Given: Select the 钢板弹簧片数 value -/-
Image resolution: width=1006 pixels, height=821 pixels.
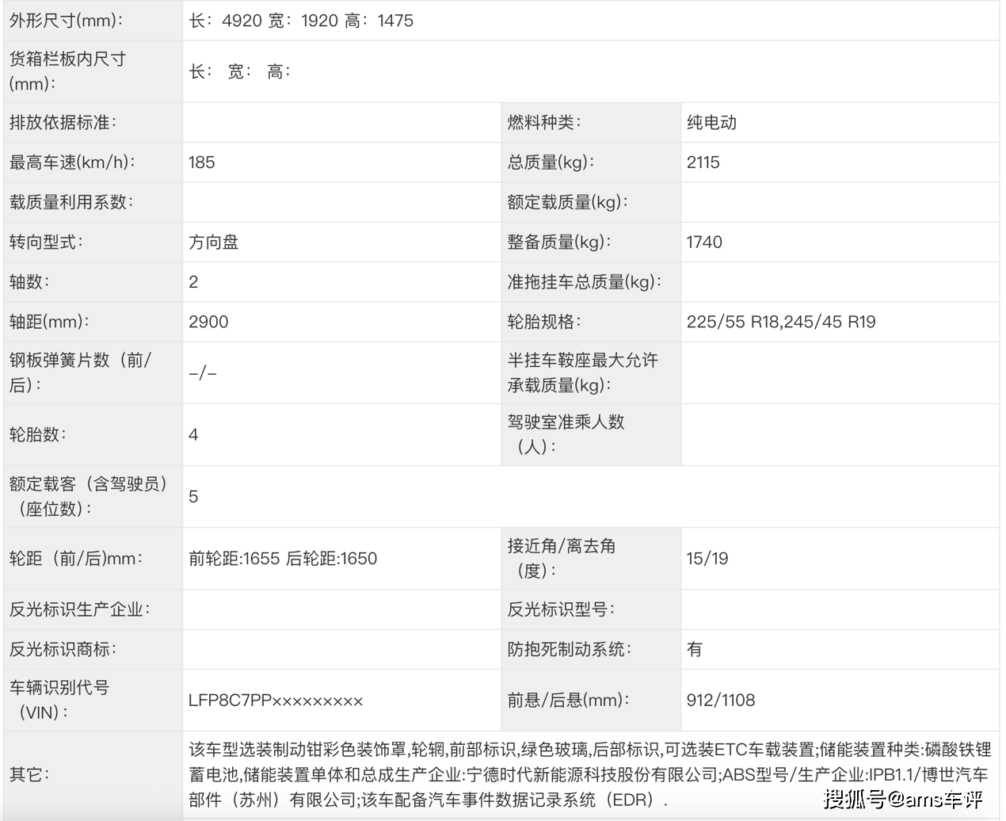Looking at the screenshot, I should tap(203, 373).
